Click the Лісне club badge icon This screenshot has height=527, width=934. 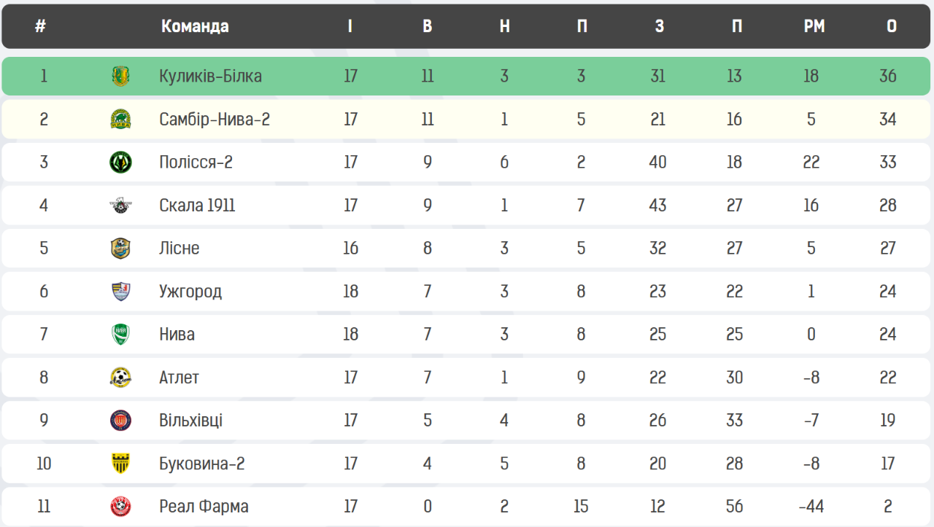tap(120, 248)
